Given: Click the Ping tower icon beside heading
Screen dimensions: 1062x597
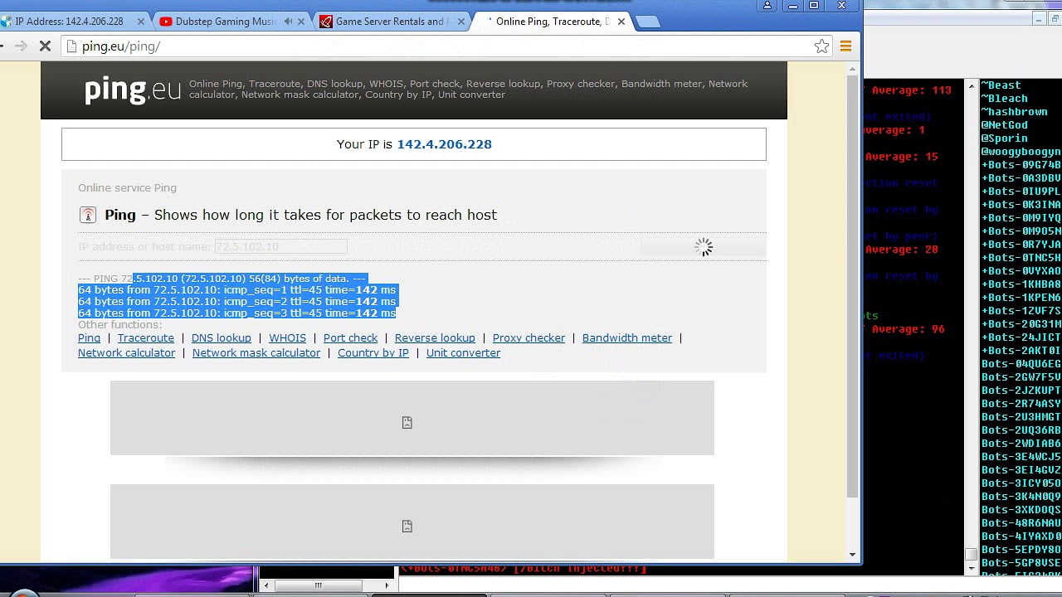Looking at the screenshot, I should pyautogui.click(x=87, y=215).
